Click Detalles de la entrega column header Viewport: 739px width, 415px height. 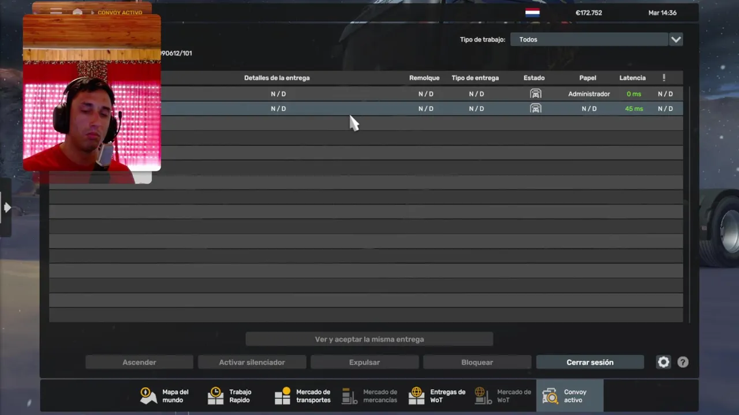(277, 78)
